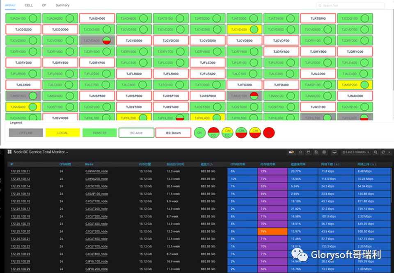Screen dimensions: 394x273
Task: Open the Summary tab
Action: 62,5
